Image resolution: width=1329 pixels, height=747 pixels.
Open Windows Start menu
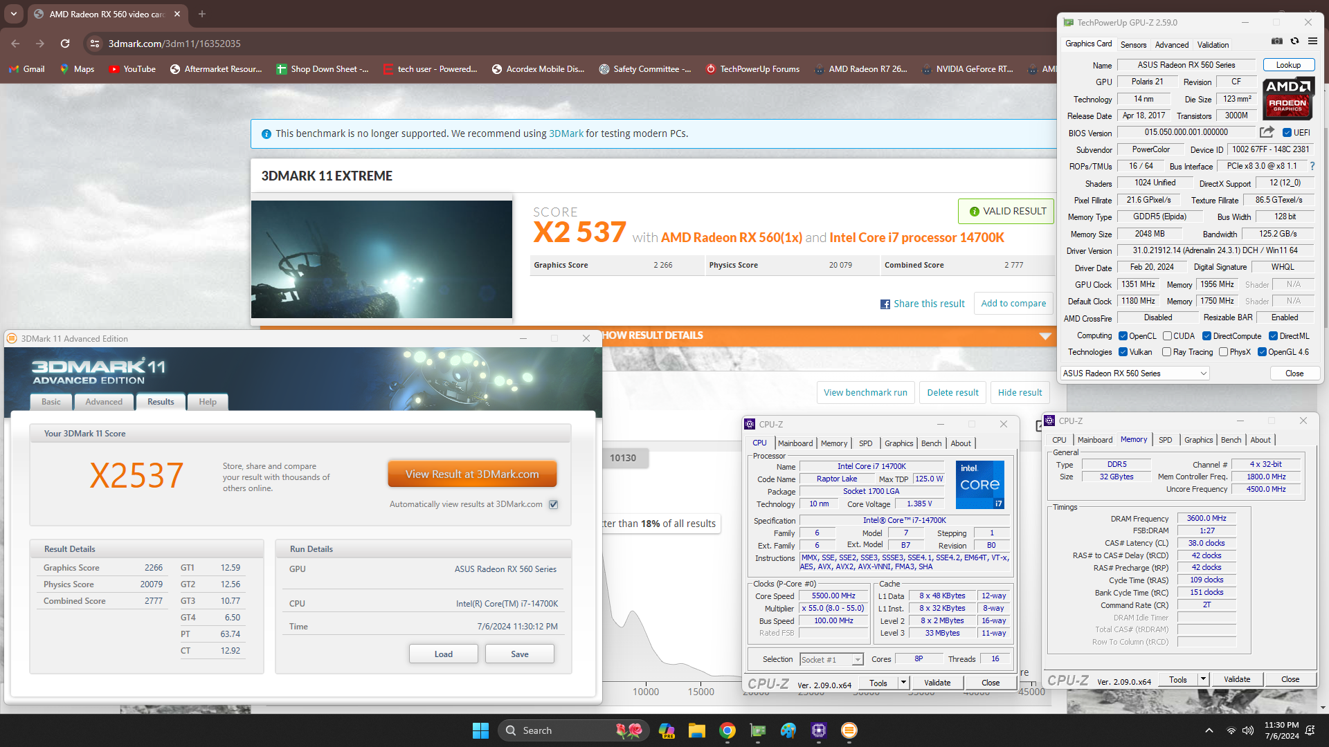480,730
